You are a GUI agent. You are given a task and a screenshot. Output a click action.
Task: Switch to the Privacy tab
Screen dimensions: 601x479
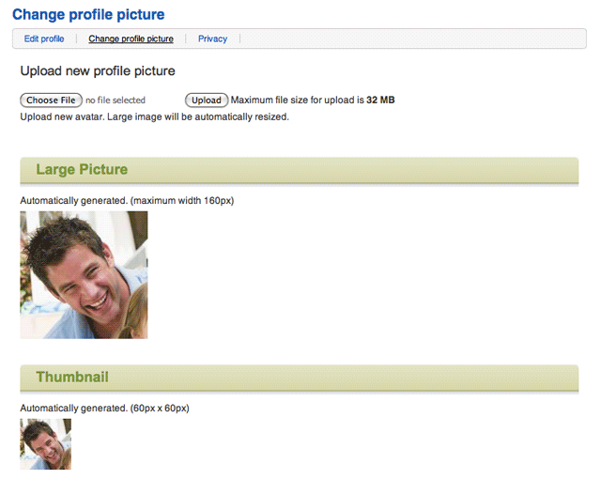coord(212,39)
